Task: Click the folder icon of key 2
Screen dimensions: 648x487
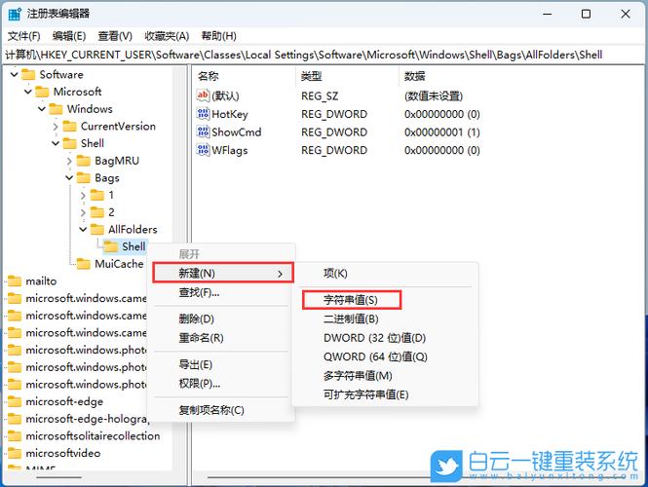Action: pyautogui.click(x=97, y=212)
